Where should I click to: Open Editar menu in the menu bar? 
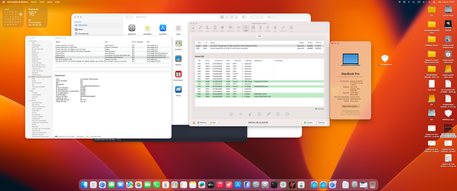[x=42, y=2]
